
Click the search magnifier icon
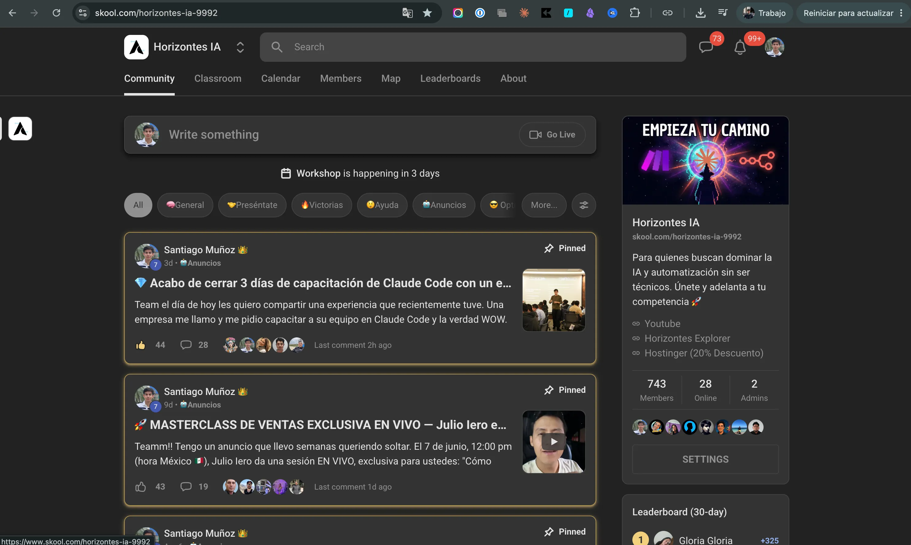[277, 47]
